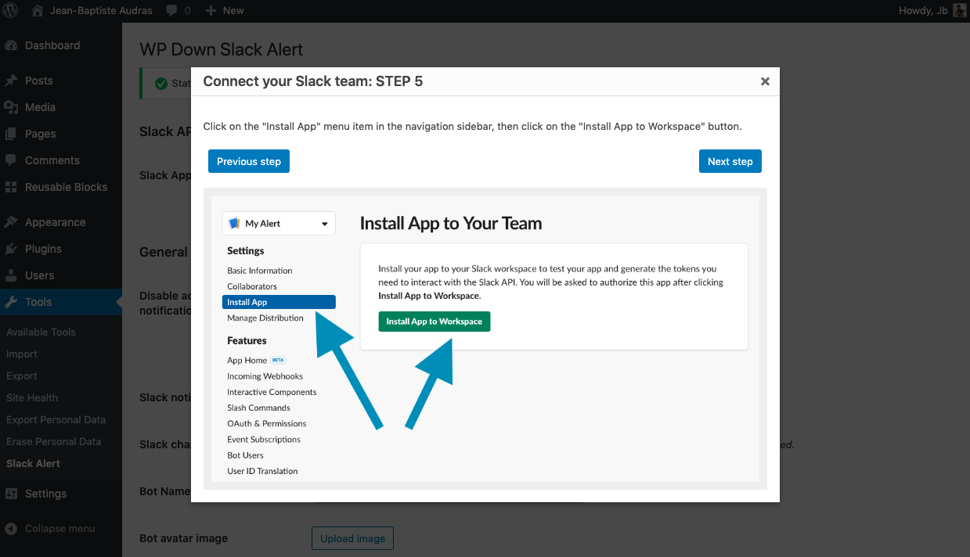
Task: Open Erase Personal Data link
Action: [53, 441]
